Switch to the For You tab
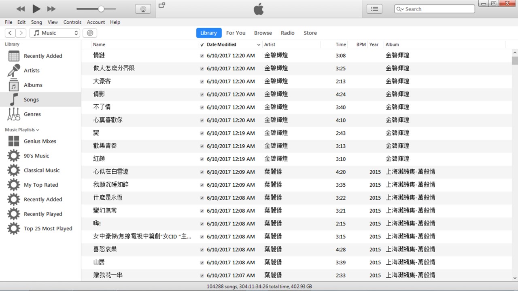Image resolution: width=518 pixels, height=291 pixels. point(236,33)
